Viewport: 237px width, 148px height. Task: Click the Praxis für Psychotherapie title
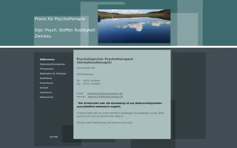[x=60, y=19]
